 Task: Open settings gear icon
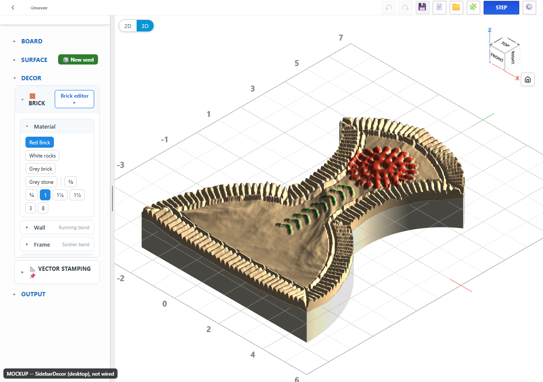click(529, 8)
